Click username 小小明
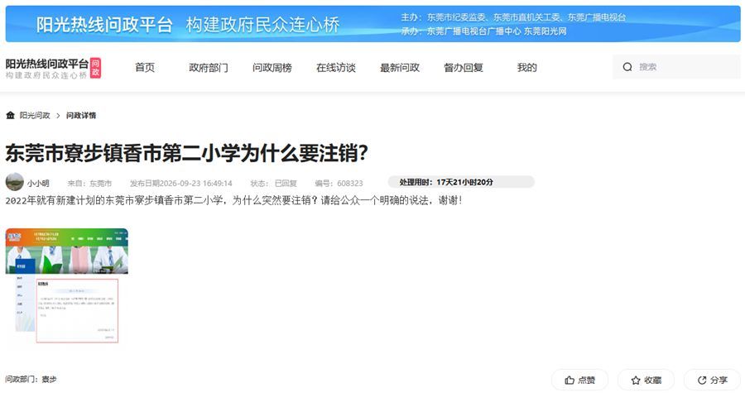This screenshot has height=407, width=745. [38, 184]
